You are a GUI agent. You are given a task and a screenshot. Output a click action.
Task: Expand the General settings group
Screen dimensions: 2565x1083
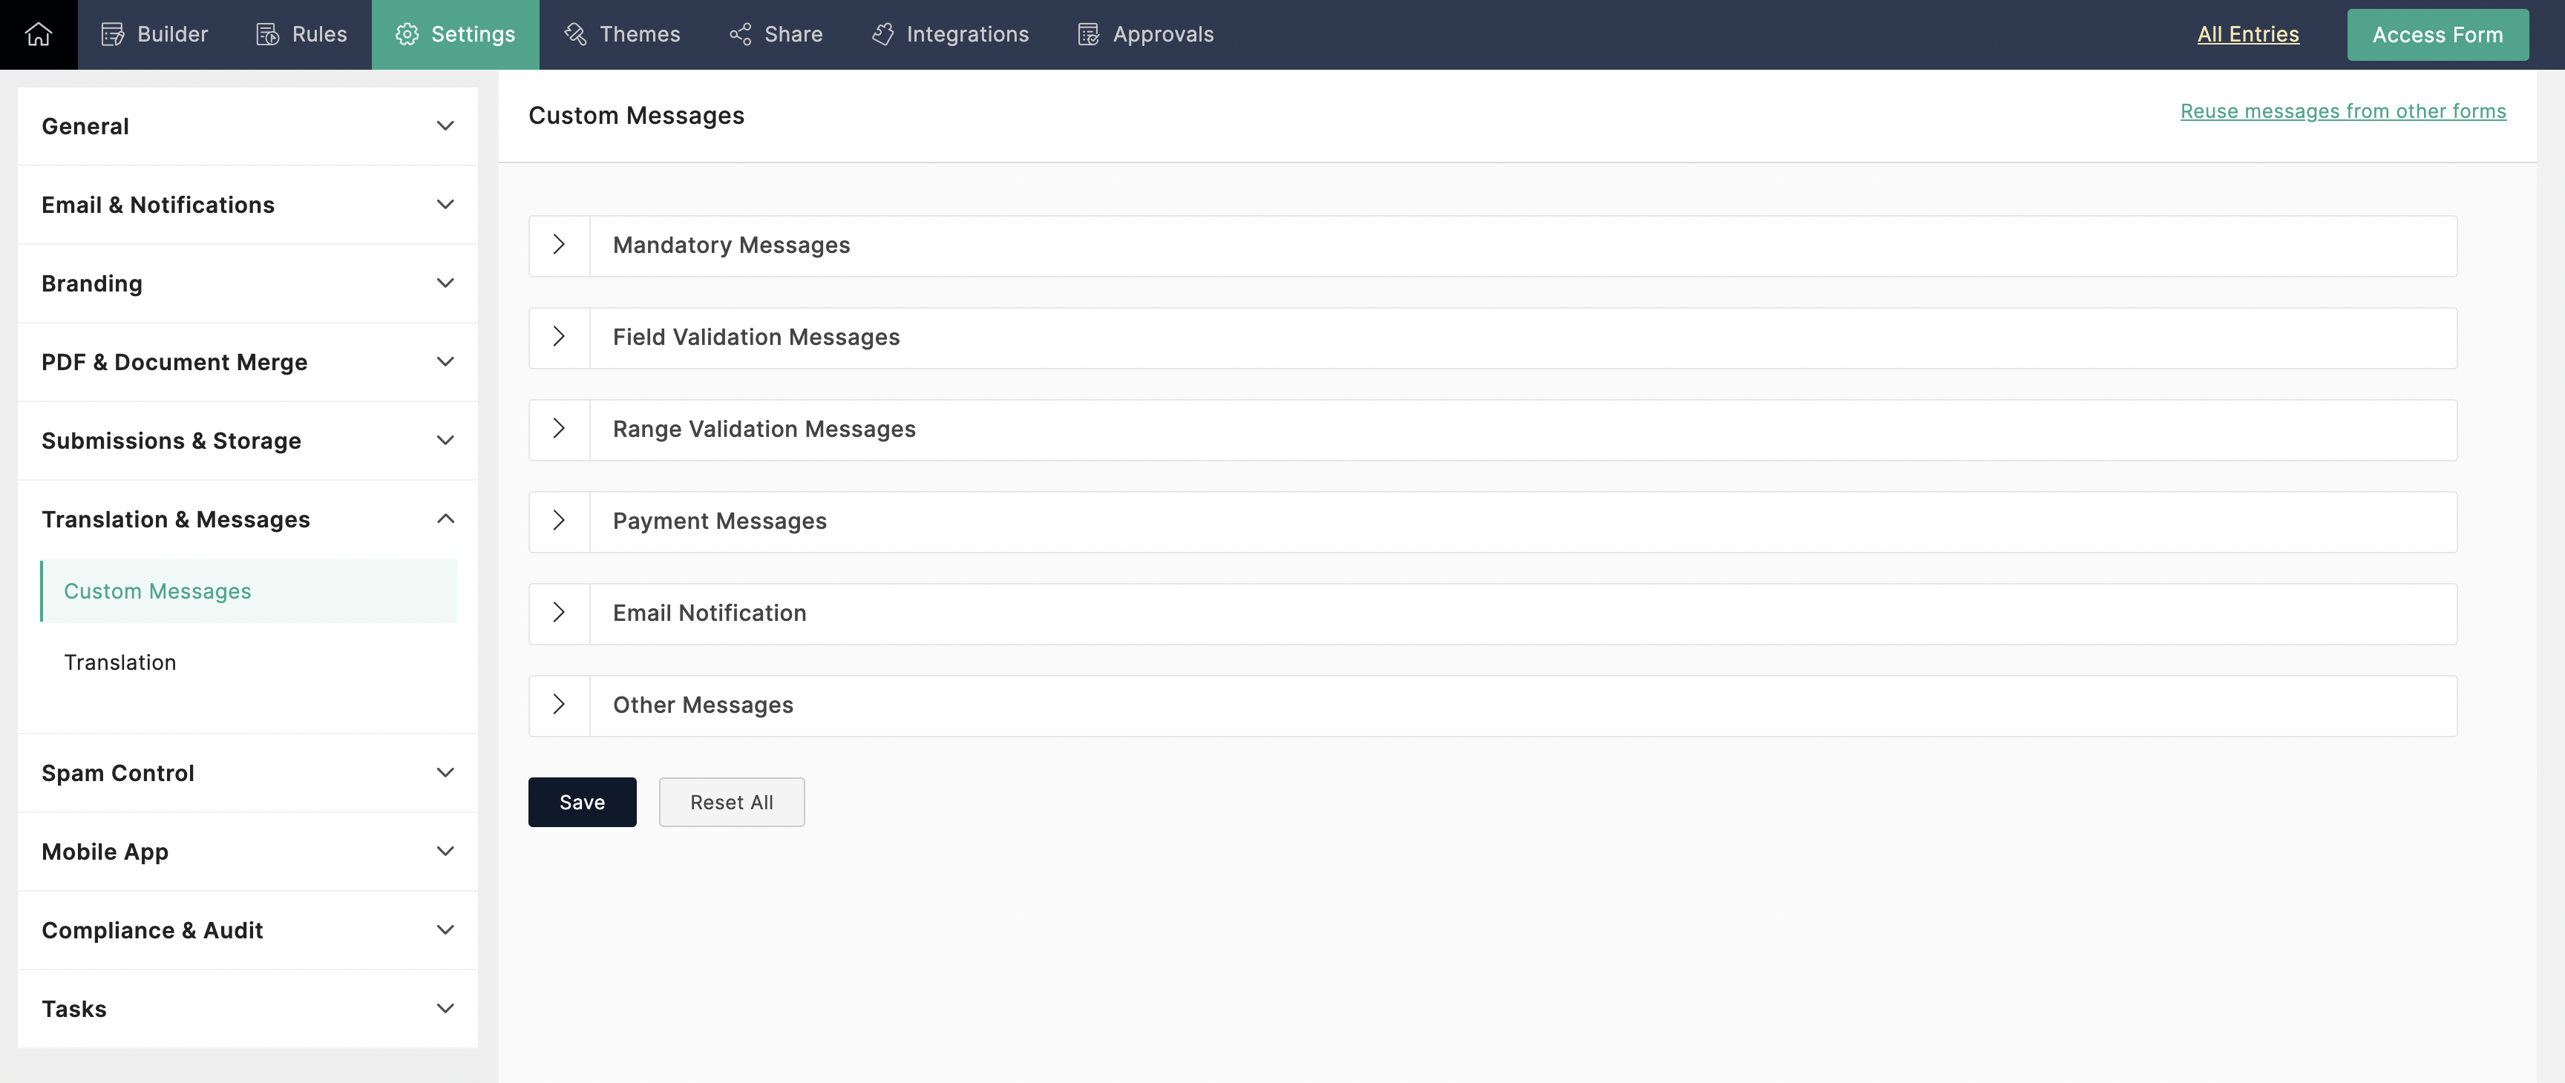coord(445,126)
